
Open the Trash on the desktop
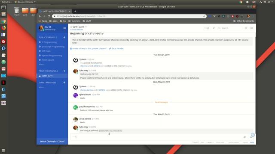click(x=17, y=12)
